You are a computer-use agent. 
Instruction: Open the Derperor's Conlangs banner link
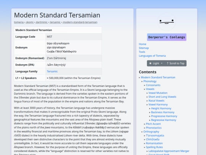click(167, 37)
